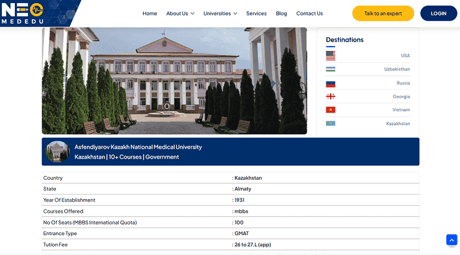Navigate to Contact Us
The image size is (460, 255).
coord(310,14)
